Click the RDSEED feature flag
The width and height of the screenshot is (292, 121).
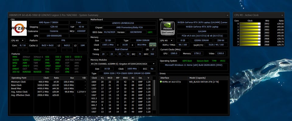click(37, 72)
